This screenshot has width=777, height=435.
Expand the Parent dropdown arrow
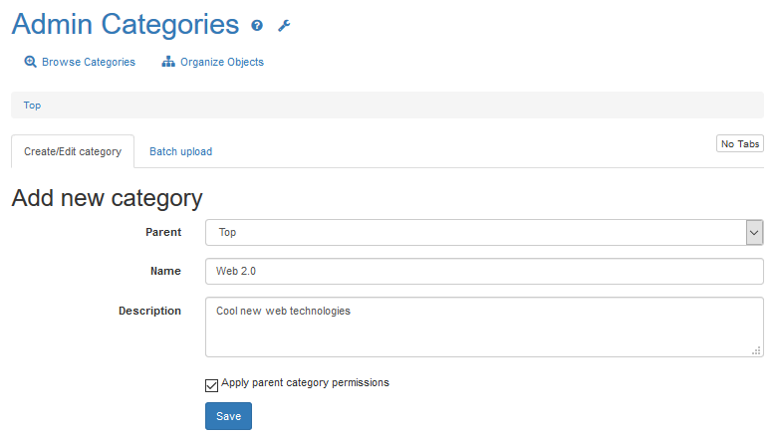coord(754,232)
